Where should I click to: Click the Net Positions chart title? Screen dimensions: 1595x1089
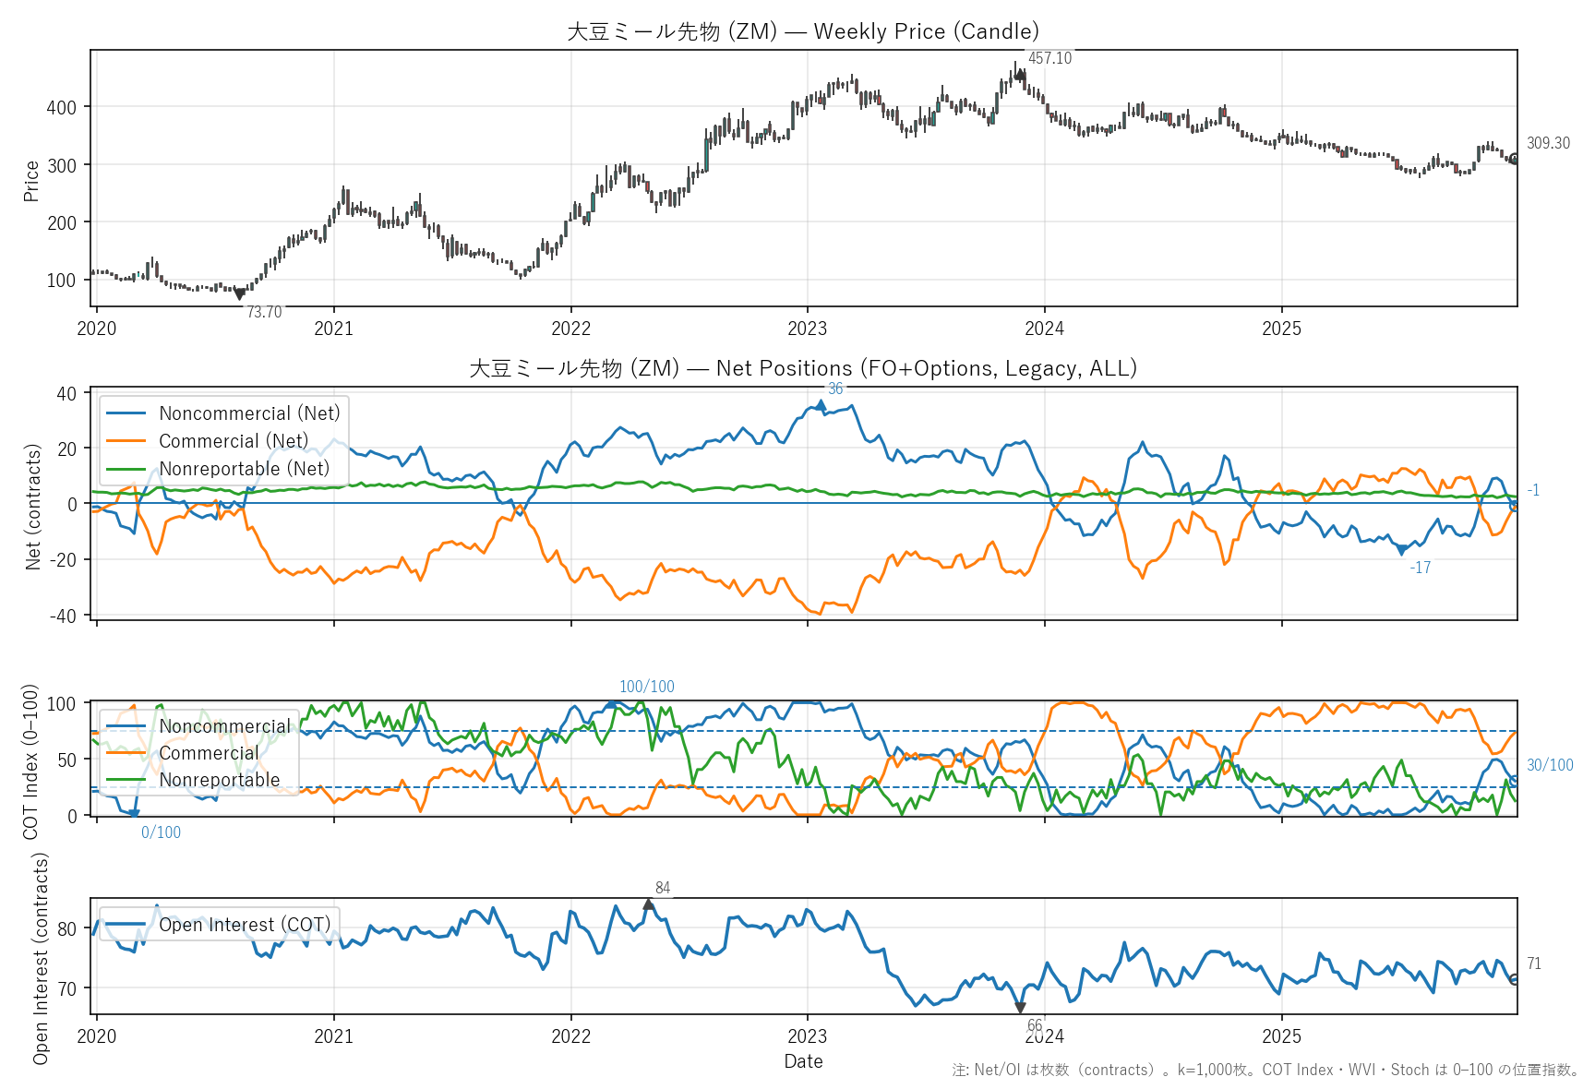pos(803,368)
